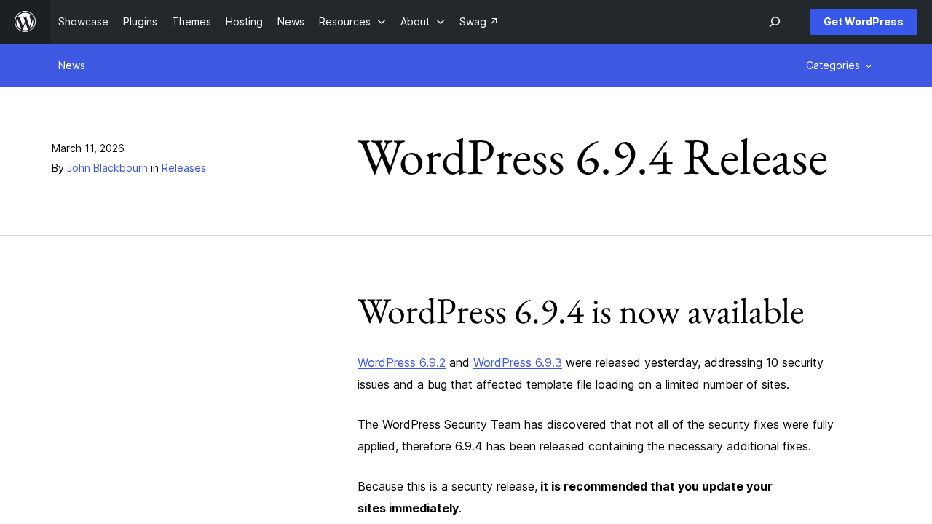Open the search magnifier icon
The image size is (932, 524).
tap(775, 22)
